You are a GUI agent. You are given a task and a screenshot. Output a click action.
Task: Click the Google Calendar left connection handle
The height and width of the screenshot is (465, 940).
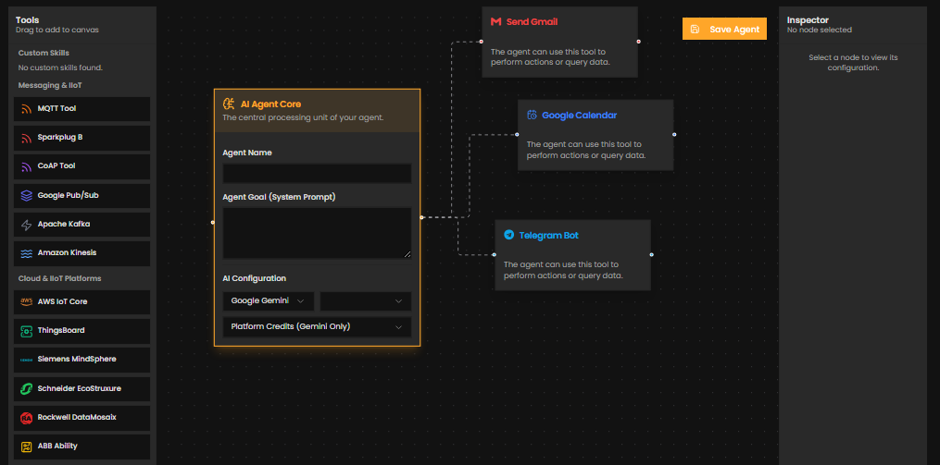pyautogui.click(x=518, y=134)
